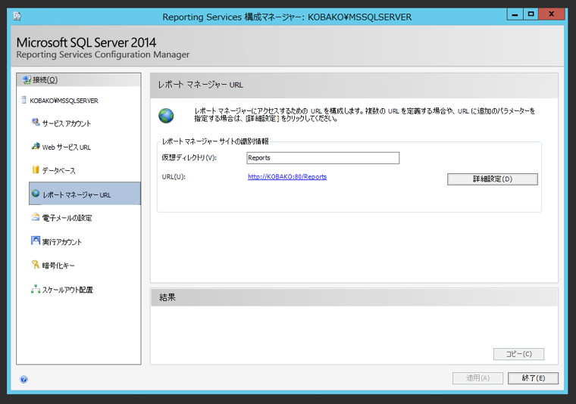Click the Web サービス URL icon
The height and width of the screenshot is (404, 576).
click(x=36, y=146)
